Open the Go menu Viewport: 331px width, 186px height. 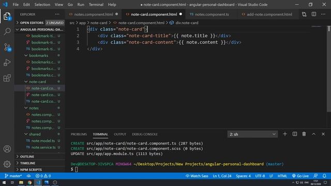tap(70, 5)
